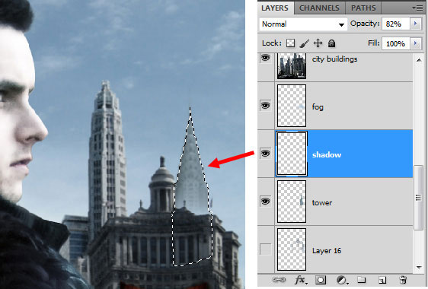Select the Layer 16 thumbnail

[x=292, y=249]
